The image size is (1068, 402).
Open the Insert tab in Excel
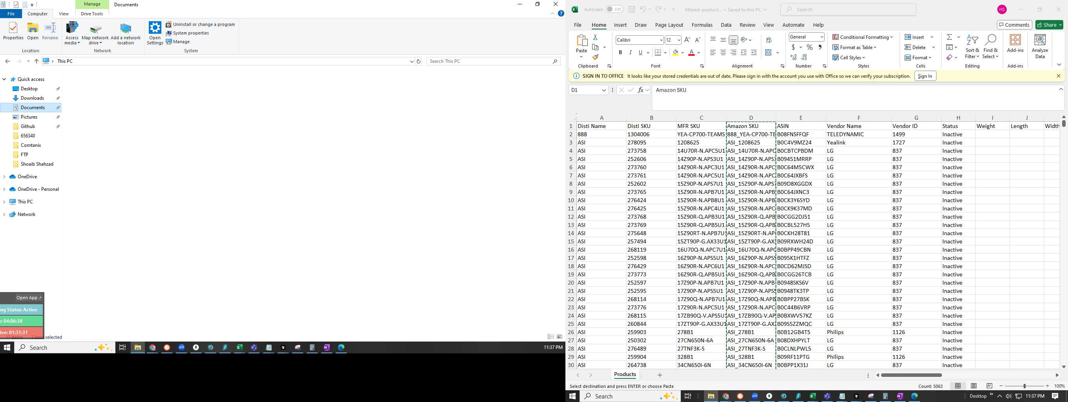[620, 25]
